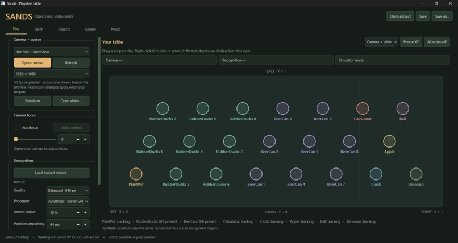Image resolution: width=458 pixels, height=243 pixels.
Task: Switch to the Gallery tab
Action: click(90, 29)
